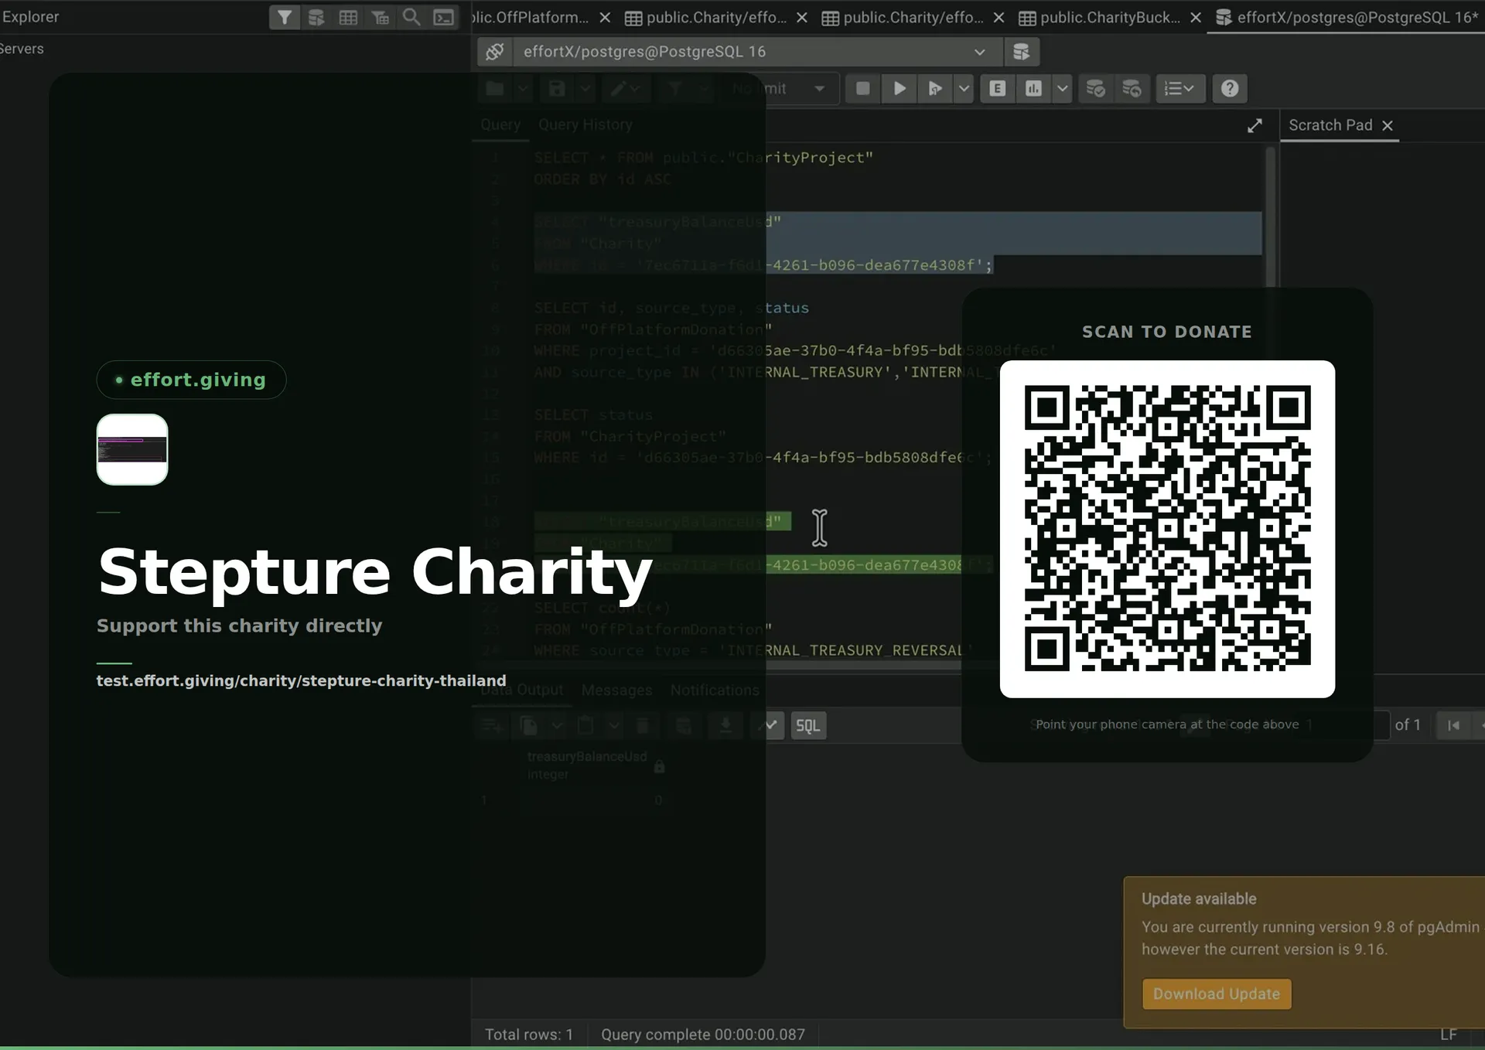This screenshot has height=1050, width=1485.
Task: Open the Explorer query tool database icon
Action: (x=316, y=17)
